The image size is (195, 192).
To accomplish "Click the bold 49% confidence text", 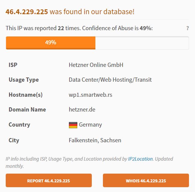I will pos(146,28).
